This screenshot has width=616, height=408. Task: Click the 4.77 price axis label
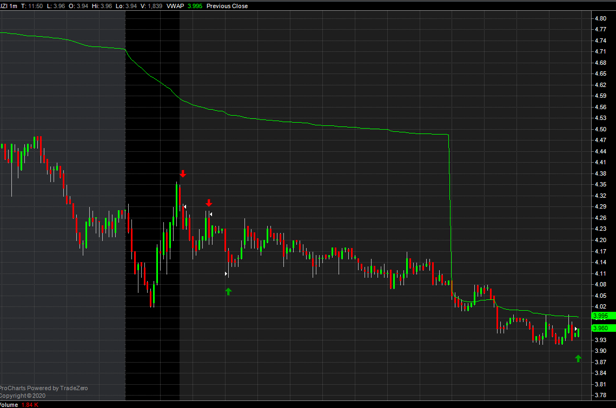point(600,29)
